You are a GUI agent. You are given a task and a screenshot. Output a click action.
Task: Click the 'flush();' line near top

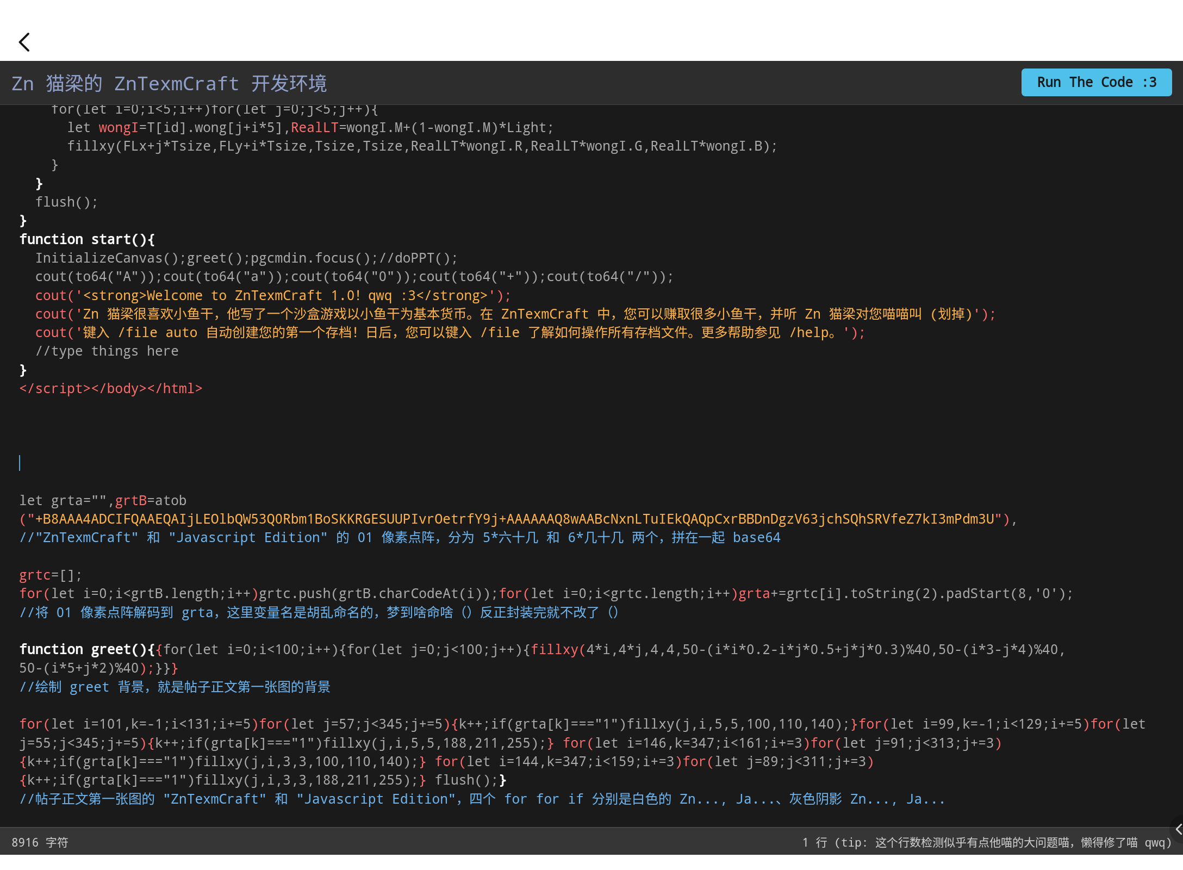(x=66, y=202)
